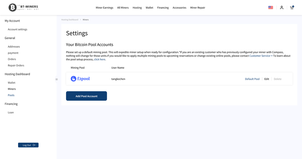Follow the Customer Service link
Image resolution: width=302 pixels, height=159 pixels.
tap(261, 56)
